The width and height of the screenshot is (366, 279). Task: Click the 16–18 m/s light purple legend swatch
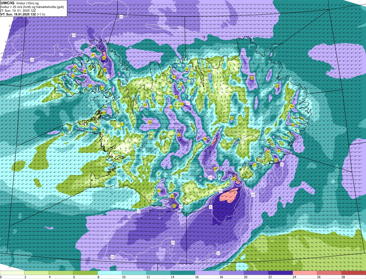pyautogui.click(x=208, y=273)
